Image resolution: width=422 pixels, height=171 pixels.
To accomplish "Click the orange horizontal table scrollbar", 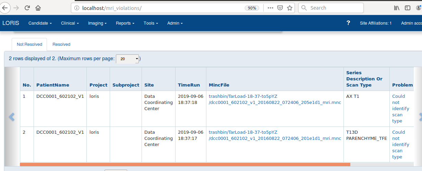I will click(185, 165).
